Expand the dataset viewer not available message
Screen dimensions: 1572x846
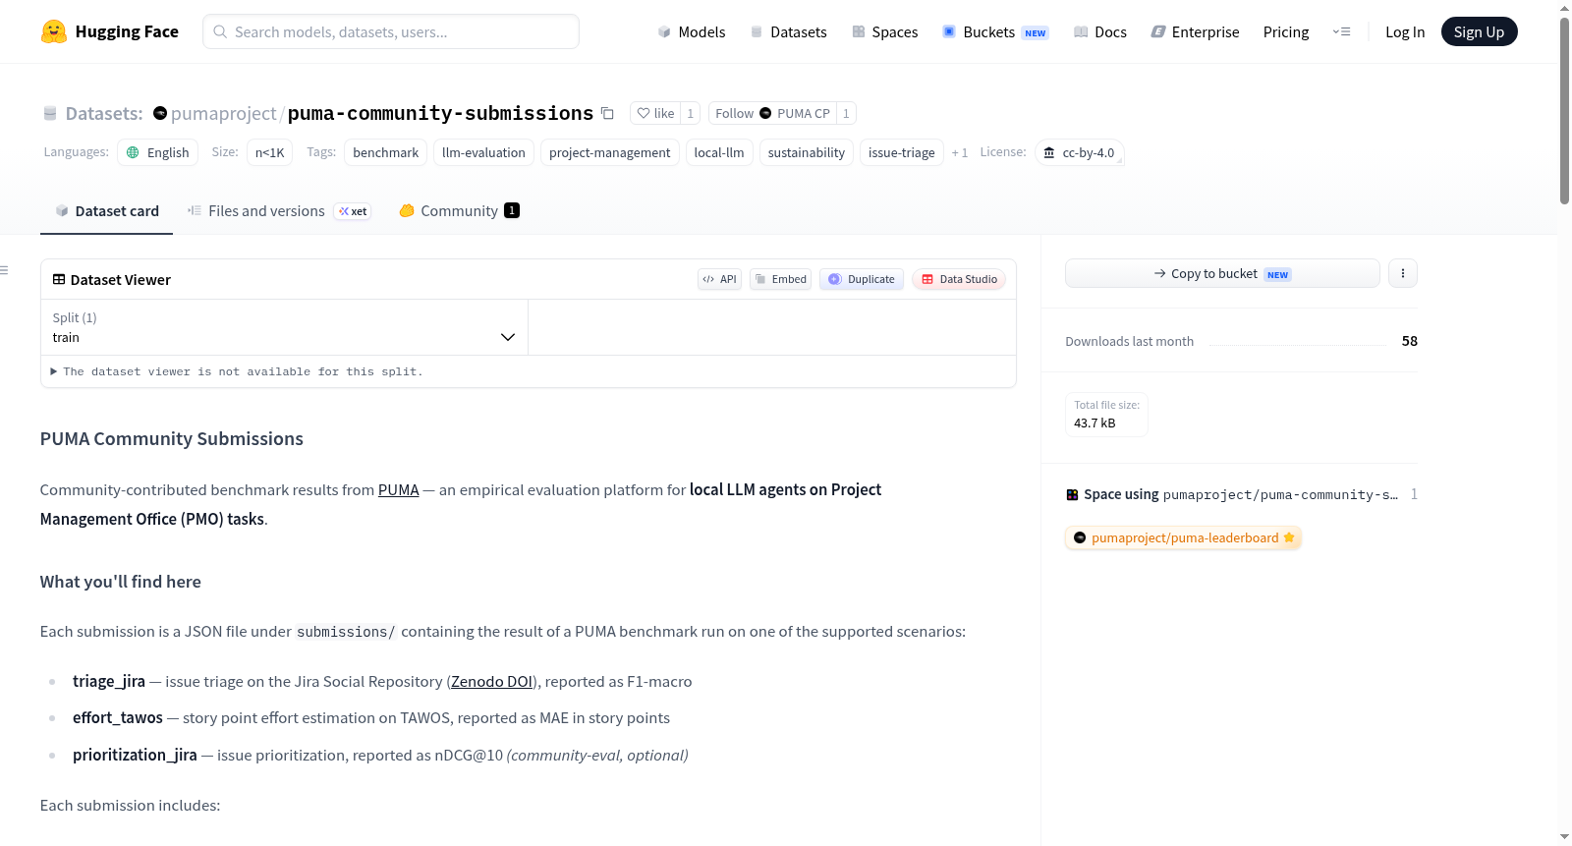click(x=237, y=371)
